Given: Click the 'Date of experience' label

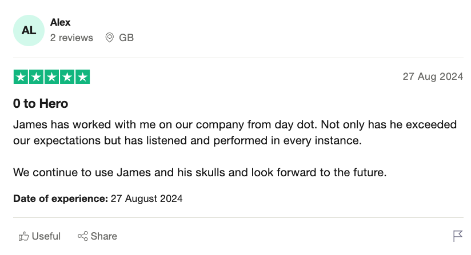Looking at the screenshot, I should click(61, 199).
